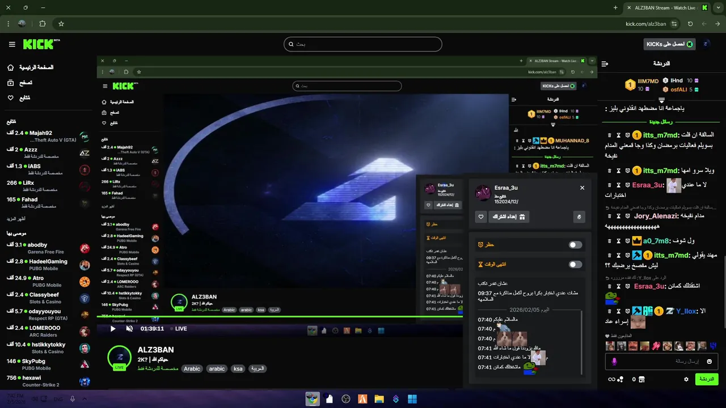Open تصفح browse page
This screenshot has width=726, height=408.
19,83
